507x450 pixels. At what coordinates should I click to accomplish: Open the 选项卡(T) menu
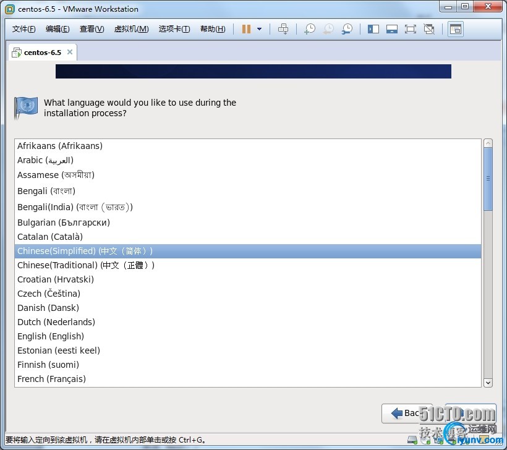pyautogui.click(x=174, y=29)
